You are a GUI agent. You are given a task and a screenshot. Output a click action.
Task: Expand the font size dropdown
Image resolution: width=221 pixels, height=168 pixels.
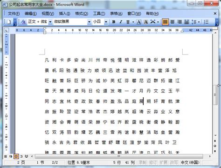point(106,22)
